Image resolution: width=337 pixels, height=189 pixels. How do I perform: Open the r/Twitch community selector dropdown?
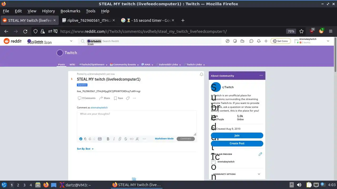(50, 41)
